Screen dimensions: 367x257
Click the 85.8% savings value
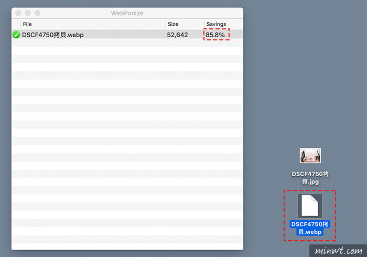click(215, 35)
